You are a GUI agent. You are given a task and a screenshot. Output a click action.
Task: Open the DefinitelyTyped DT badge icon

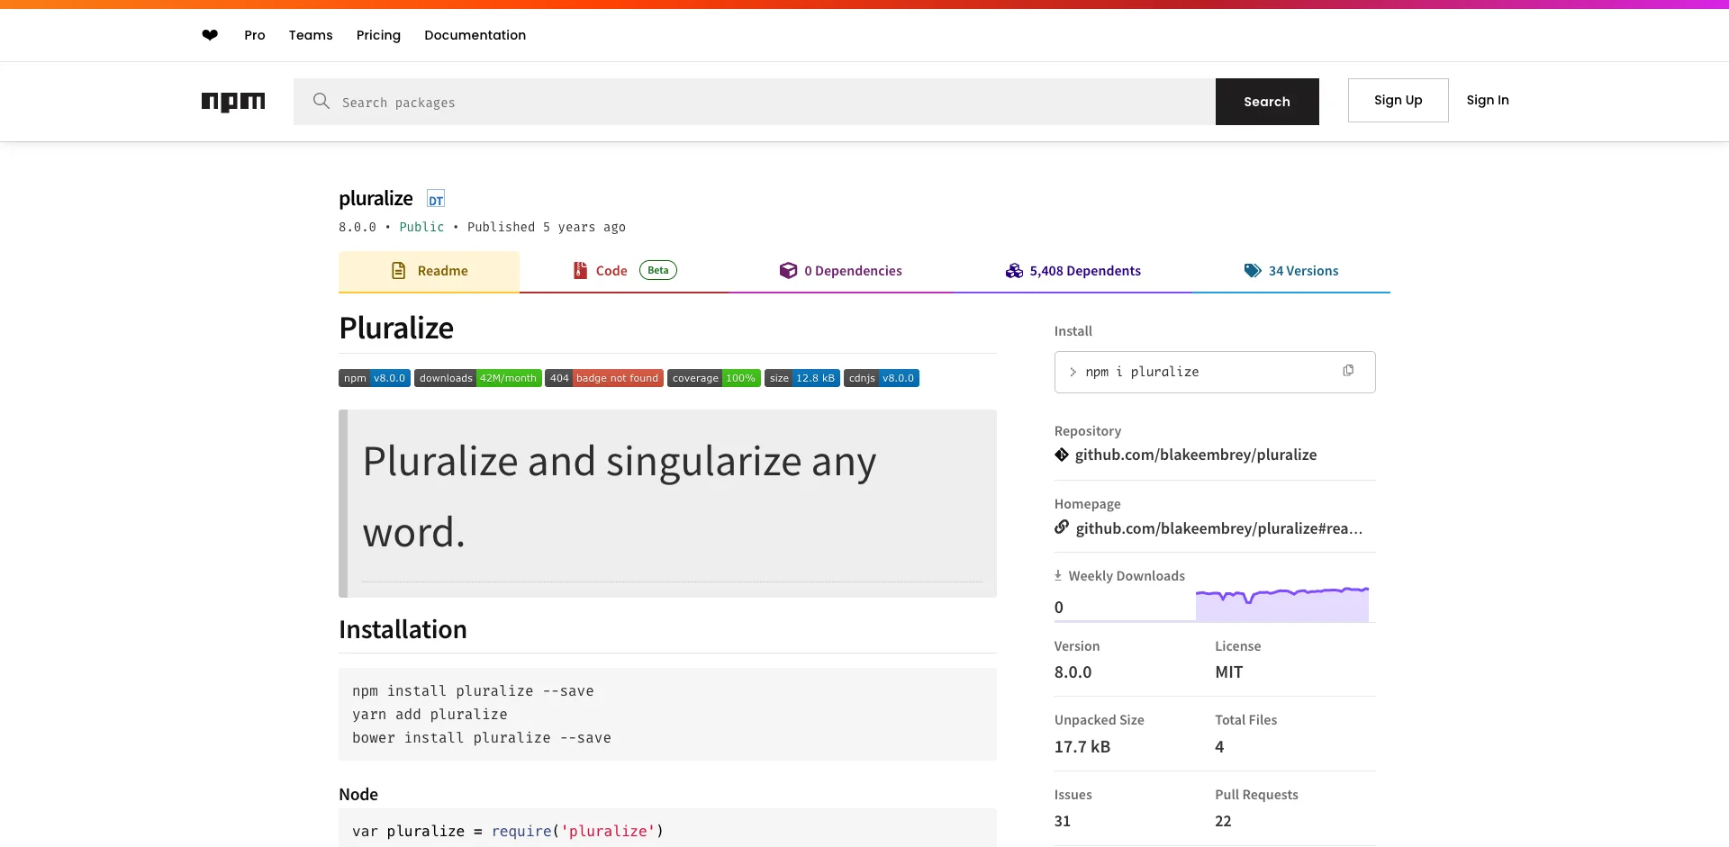coord(436,200)
